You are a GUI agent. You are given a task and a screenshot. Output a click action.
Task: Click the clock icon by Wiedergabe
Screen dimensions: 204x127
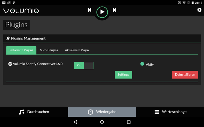91,112
